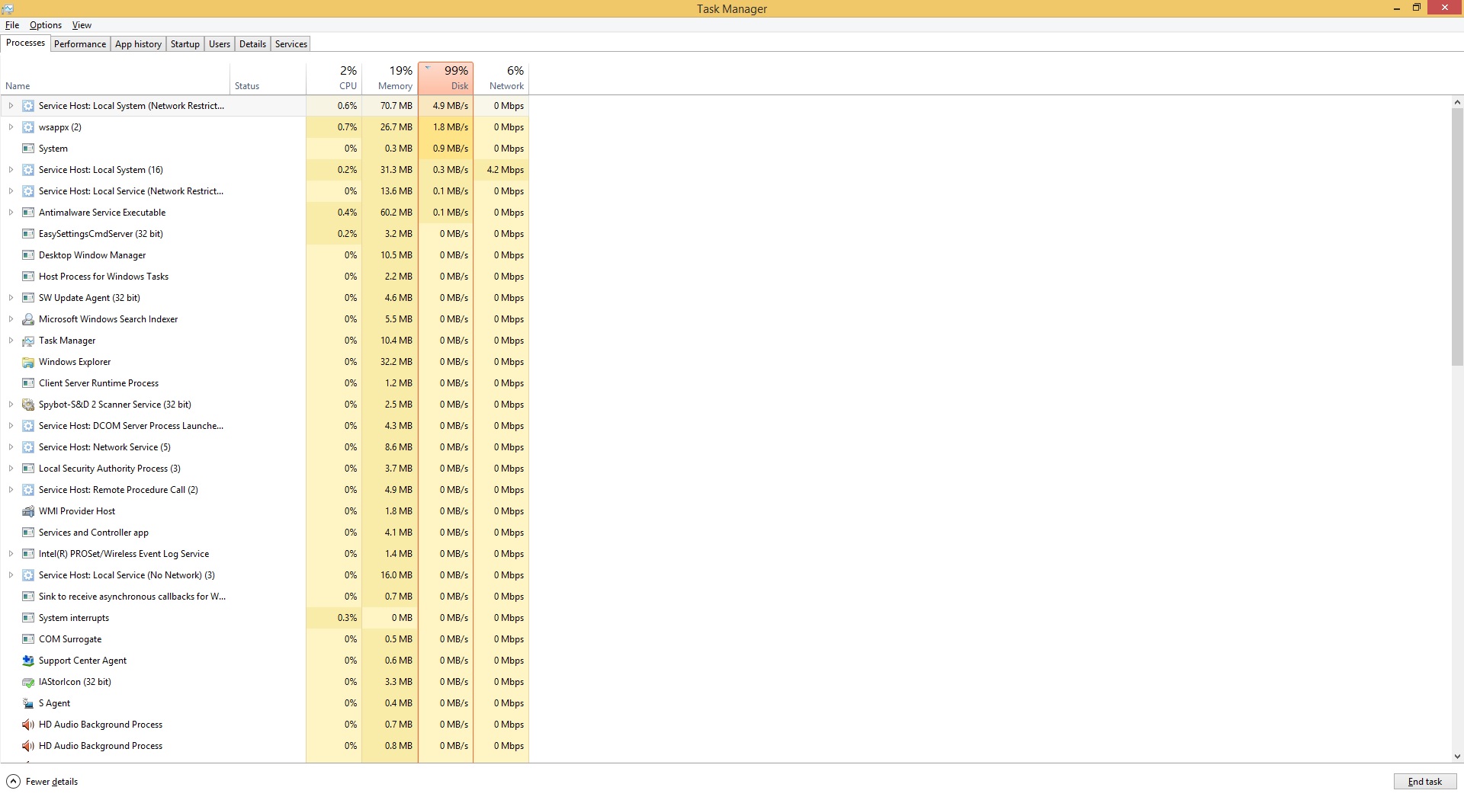This screenshot has height=800, width=1464.
Task: Expand SW Update Agent (32 bit) row
Action: pos(11,298)
